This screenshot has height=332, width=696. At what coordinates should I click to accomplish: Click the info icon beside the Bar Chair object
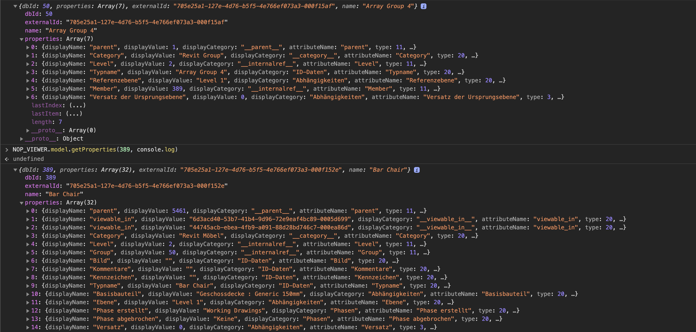pos(417,170)
